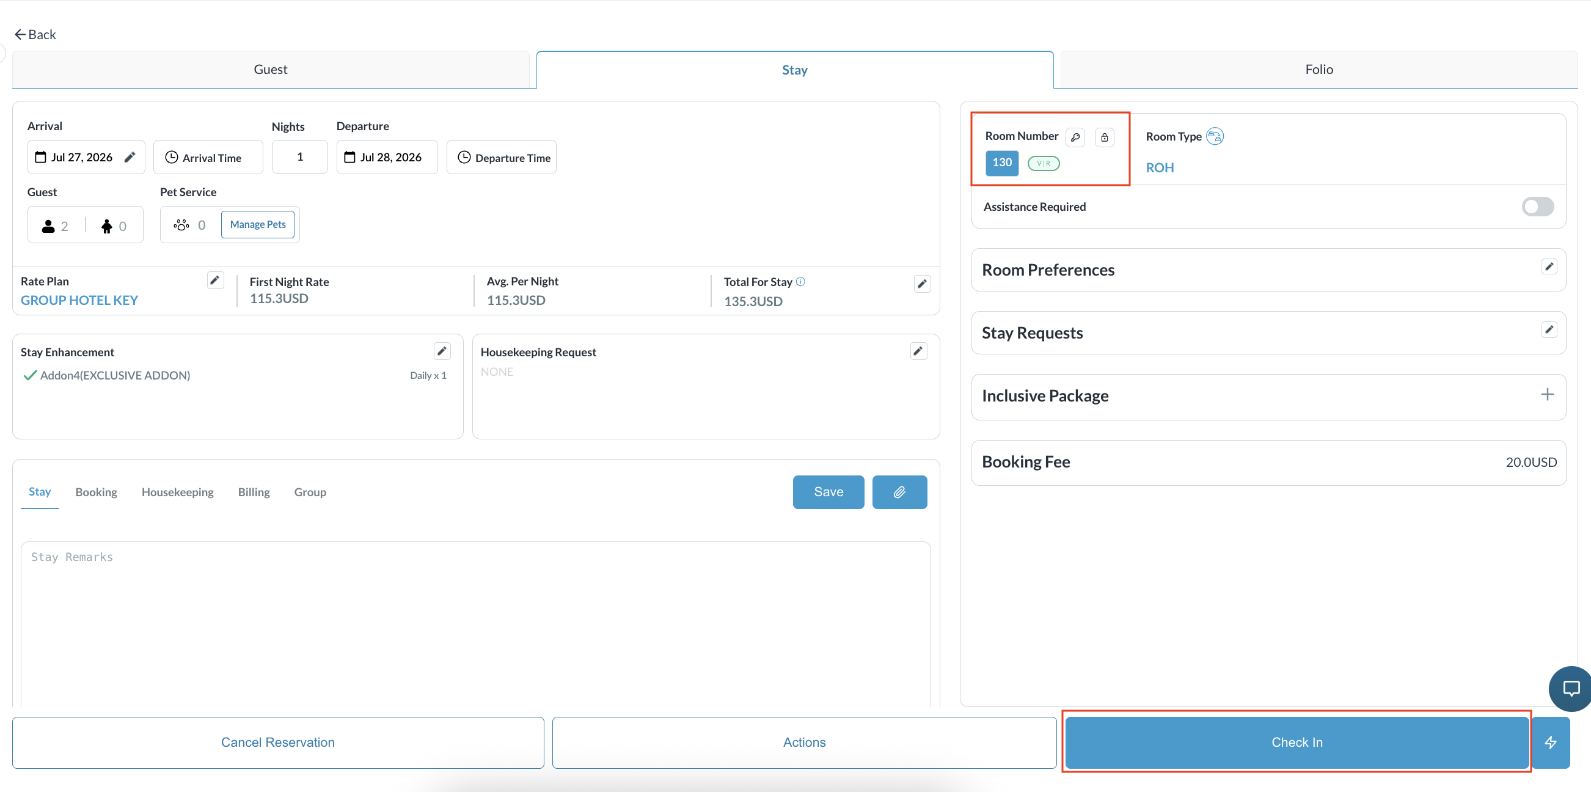Click the lightning quick check-in button
1591x792 pixels.
[x=1551, y=743]
